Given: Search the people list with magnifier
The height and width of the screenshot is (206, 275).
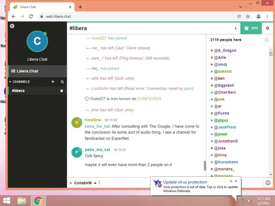Looking at the screenshot, I should pyautogui.click(x=267, y=40).
